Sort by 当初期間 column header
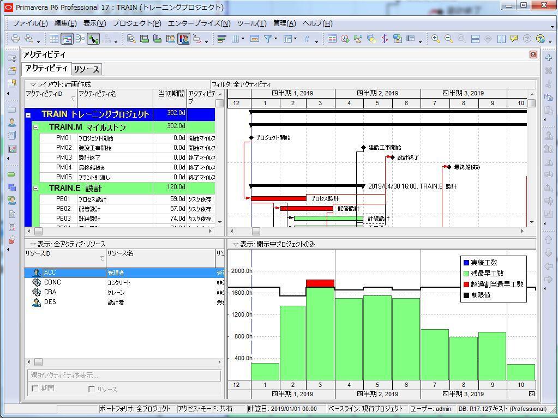 [170, 98]
